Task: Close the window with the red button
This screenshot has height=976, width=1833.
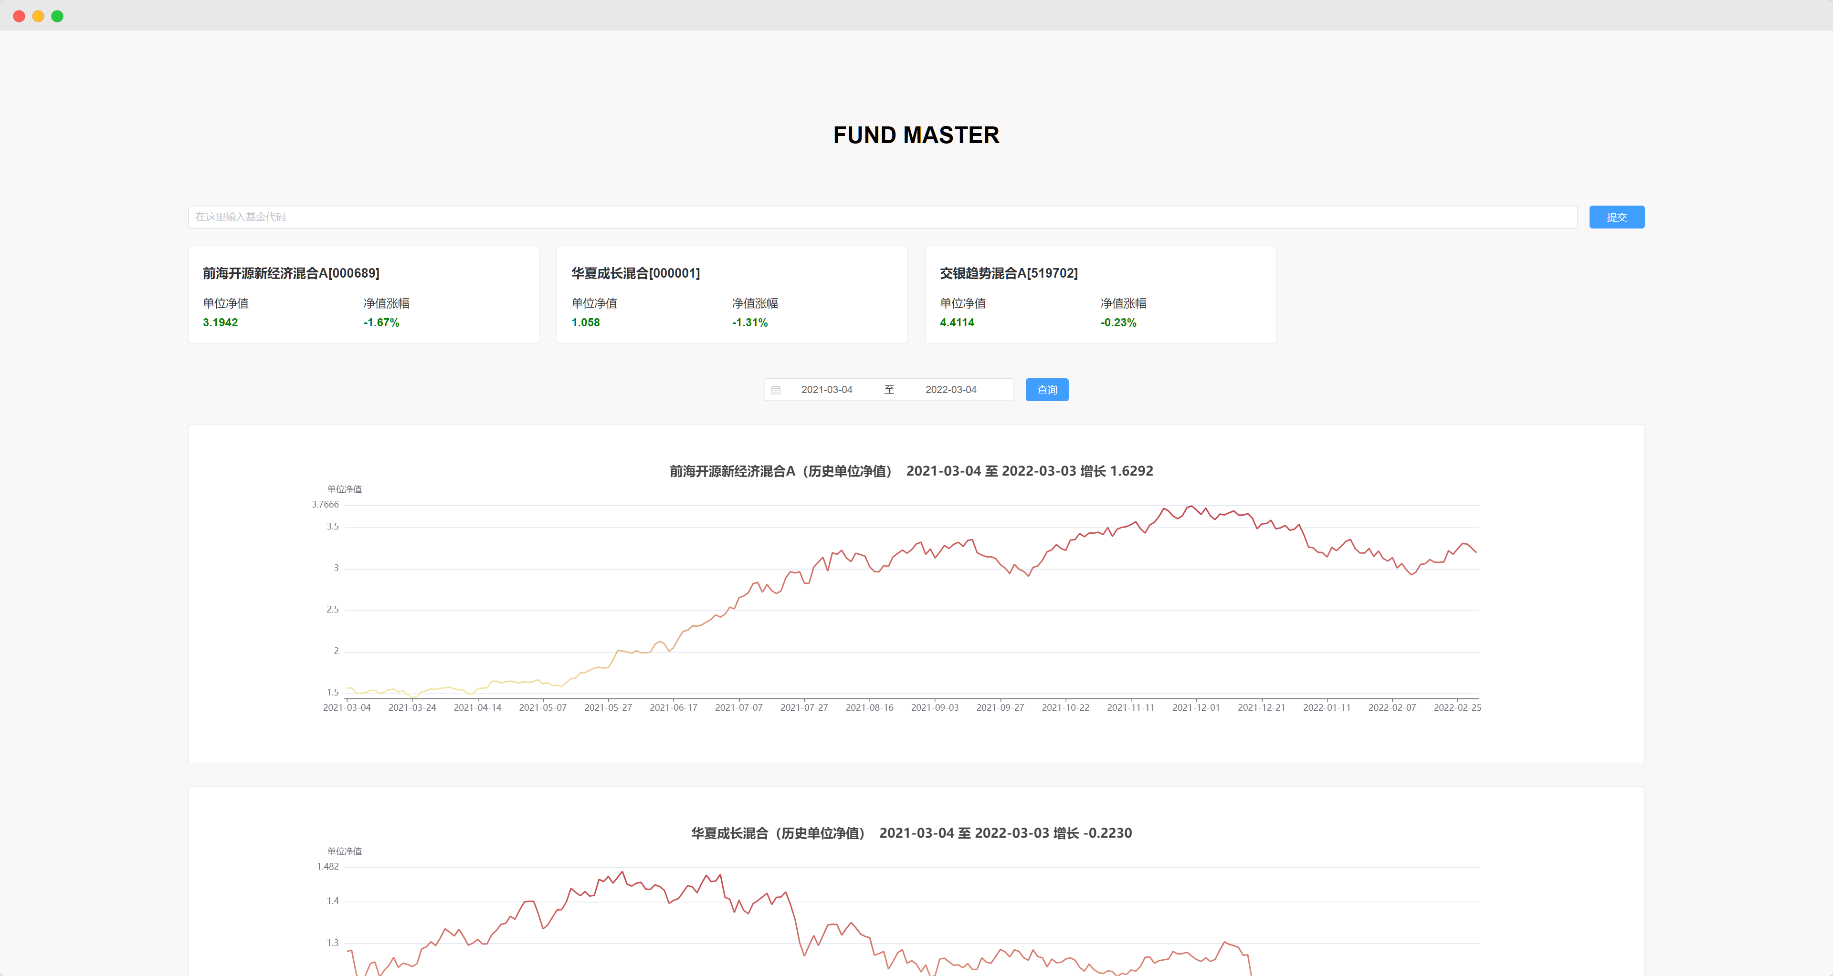Action: click(19, 16)
